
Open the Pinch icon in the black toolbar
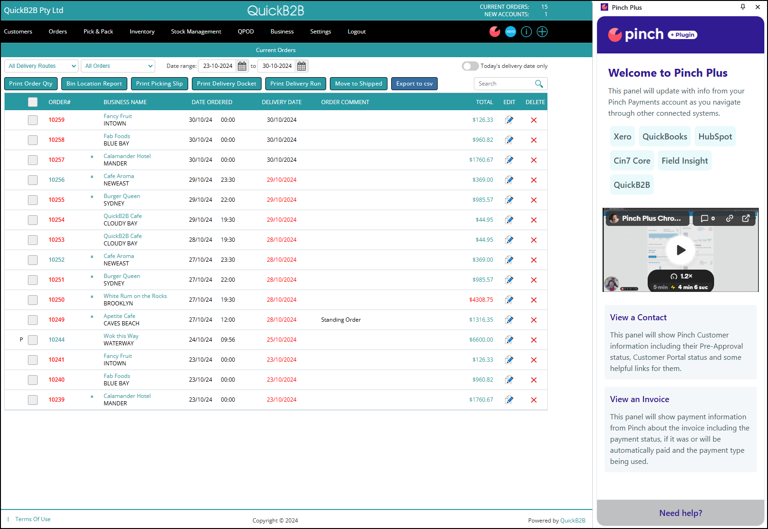(x=495, y=32)
